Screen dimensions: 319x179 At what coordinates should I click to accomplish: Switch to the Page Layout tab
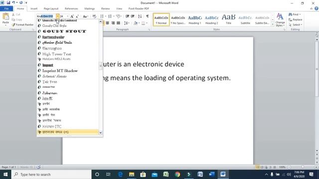51,8
